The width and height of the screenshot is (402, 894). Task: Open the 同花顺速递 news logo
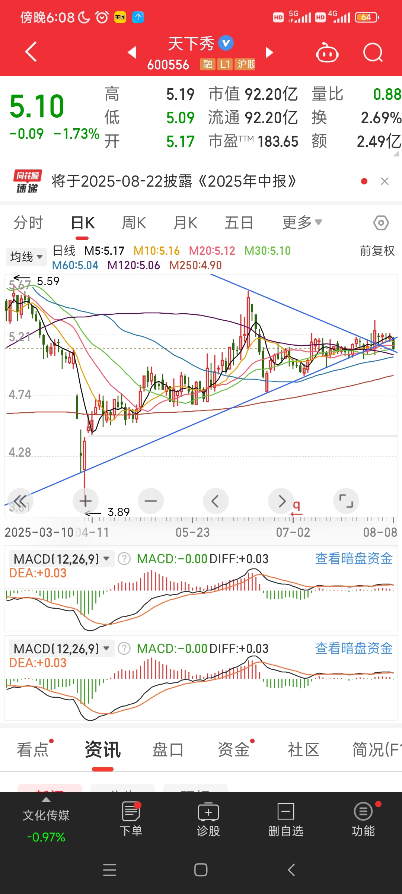(x=28, y=181)
